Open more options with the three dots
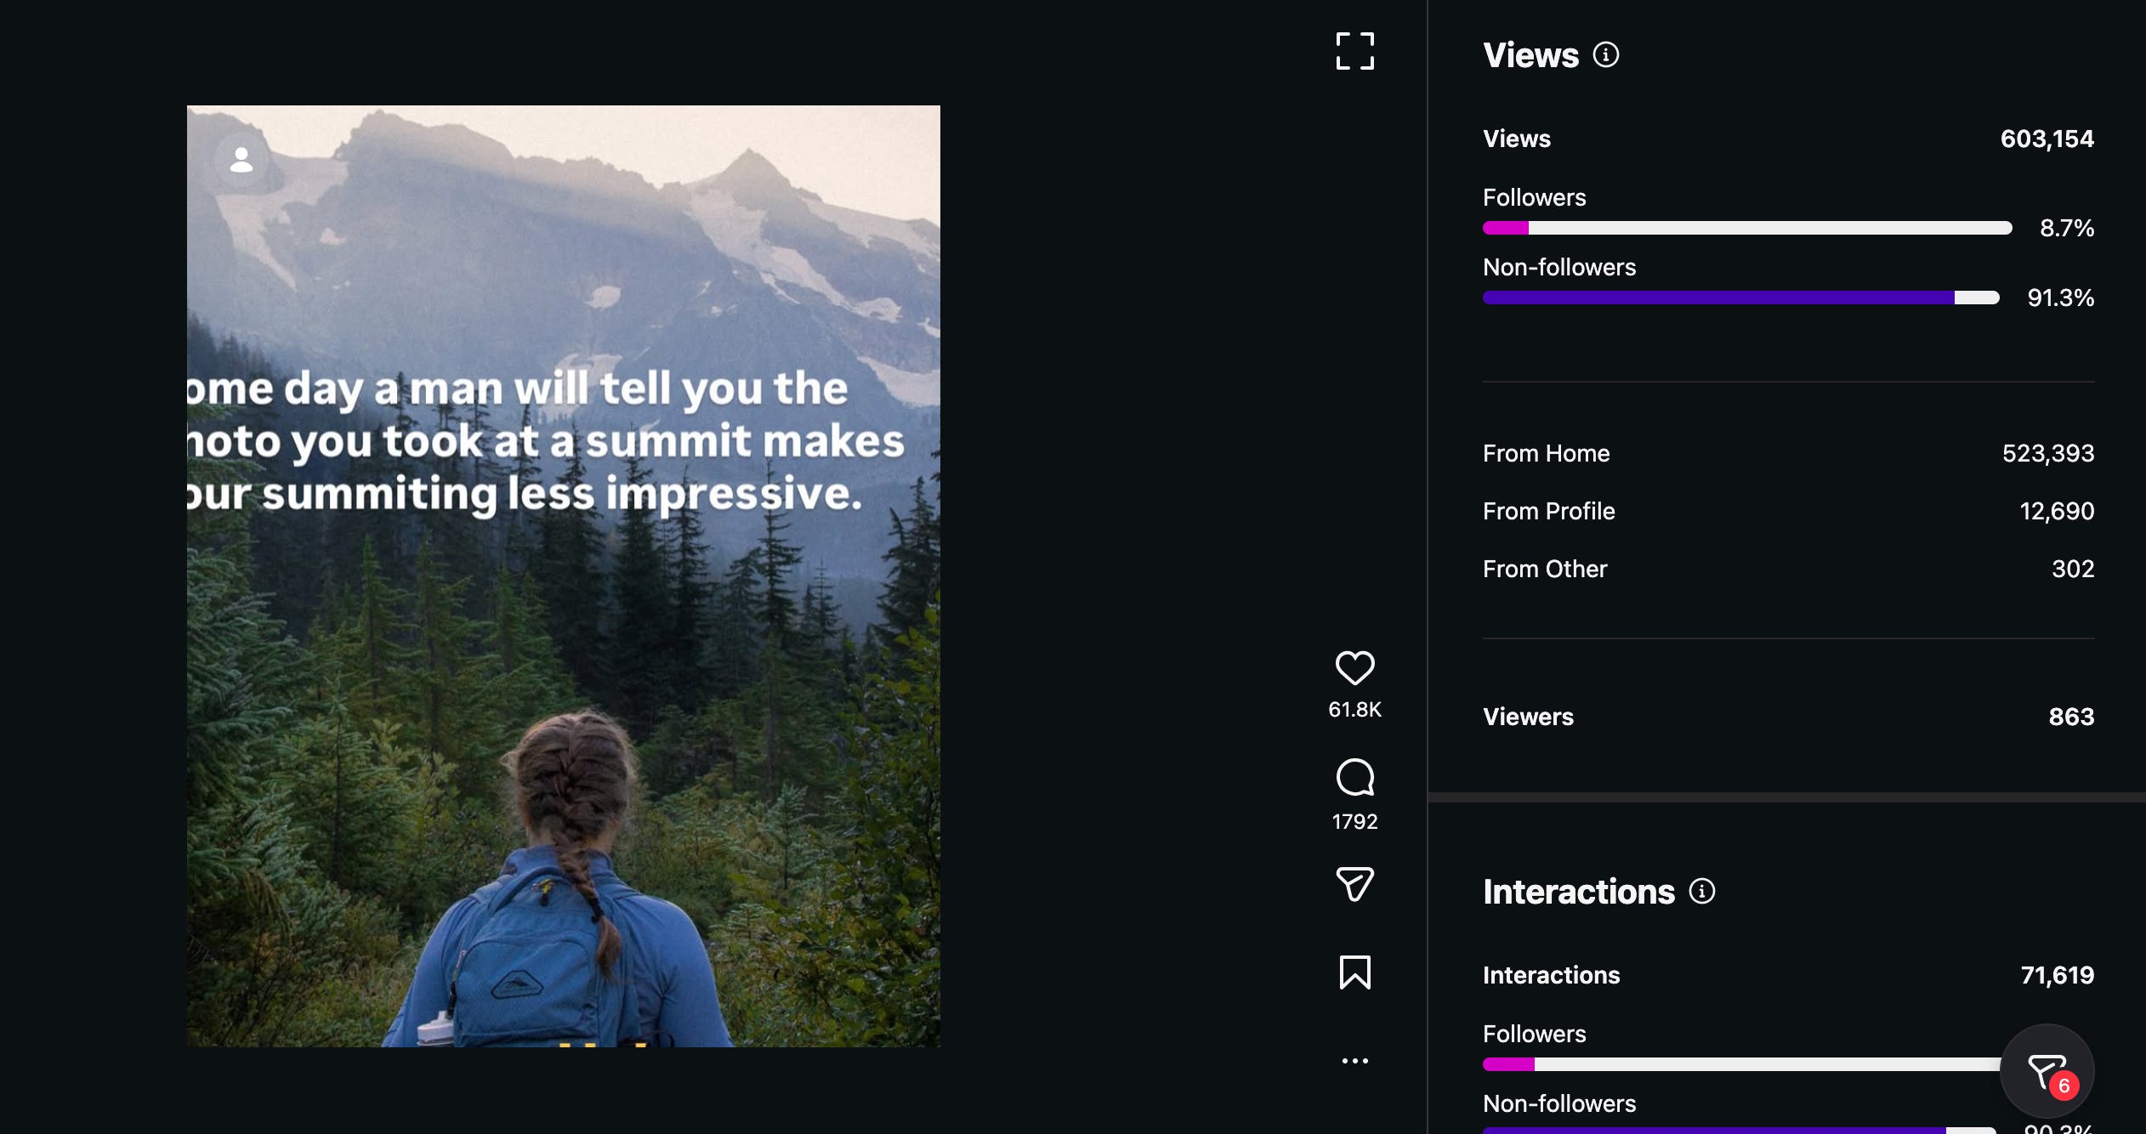 1354,1061
